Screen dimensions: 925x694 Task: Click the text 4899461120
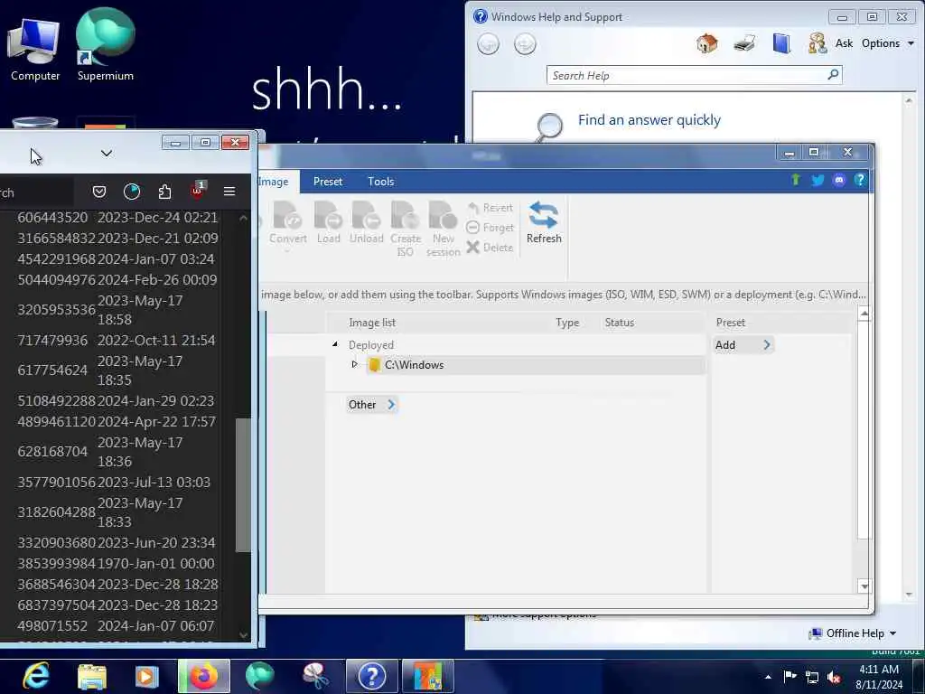pyautogui.click(x=57, y=421)
